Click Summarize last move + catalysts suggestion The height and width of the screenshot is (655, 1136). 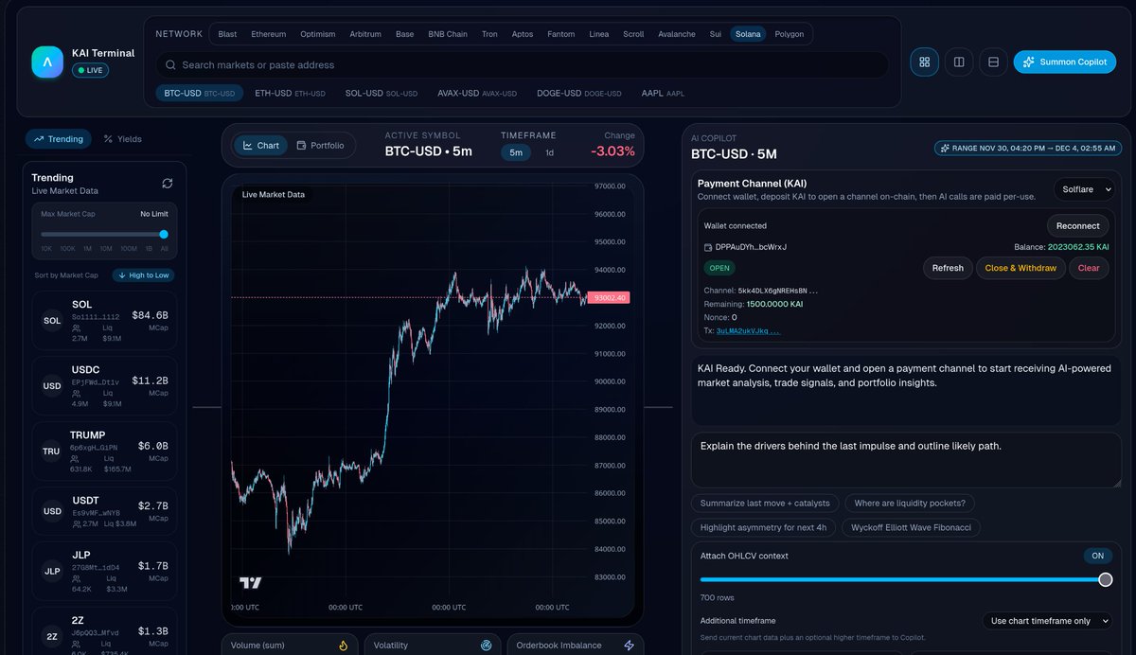click(x=765, y=504)
